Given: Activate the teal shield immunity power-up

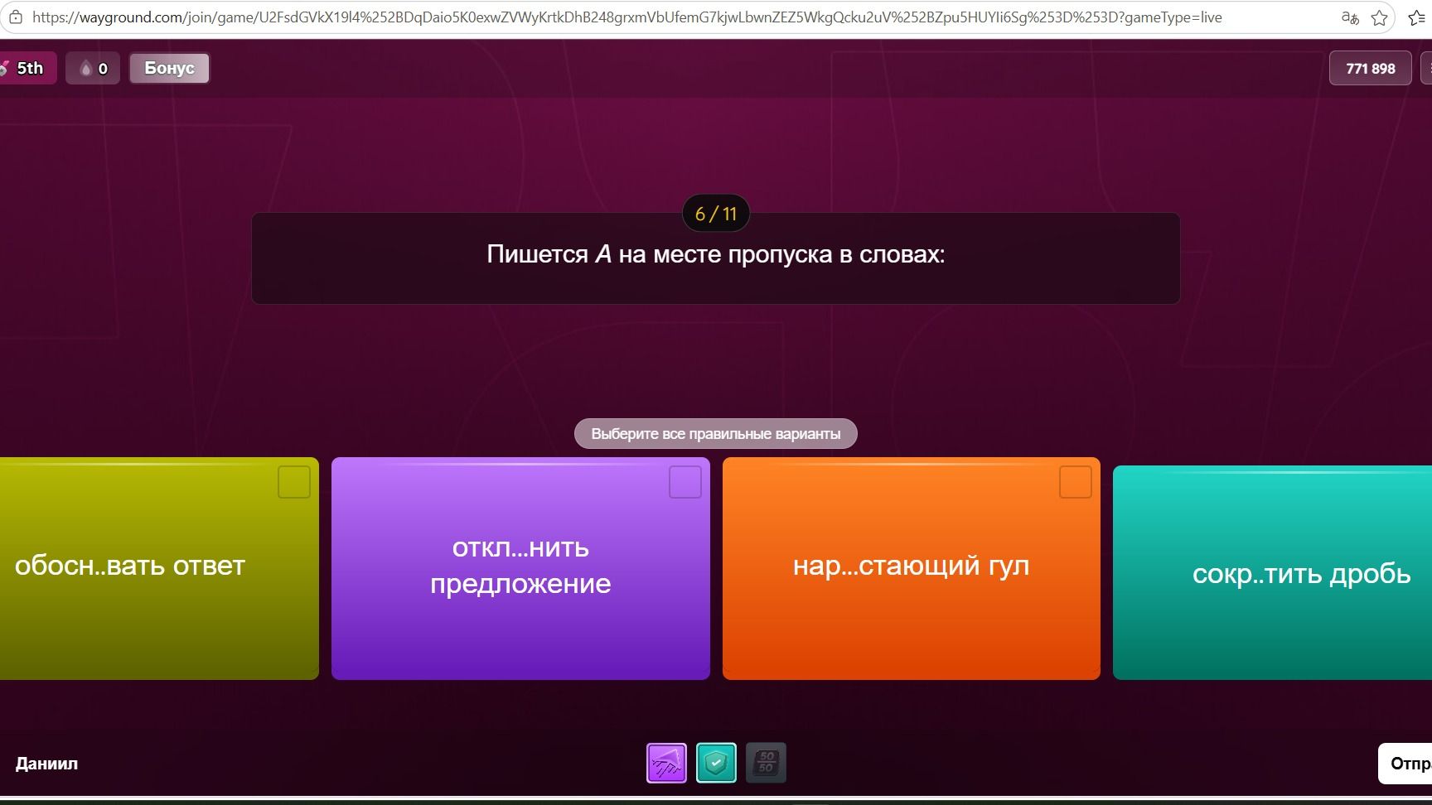Looking at the screenshot, I should tap(716, 763).
